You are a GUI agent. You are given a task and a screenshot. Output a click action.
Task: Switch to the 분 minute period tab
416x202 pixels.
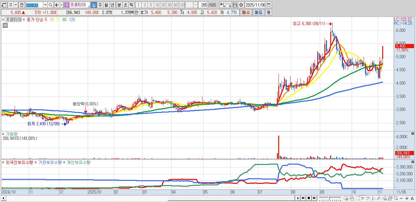119,5
